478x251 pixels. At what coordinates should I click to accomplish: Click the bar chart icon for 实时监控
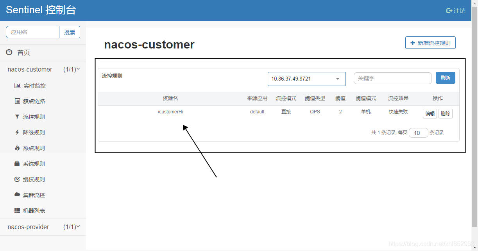coord(17,86)
